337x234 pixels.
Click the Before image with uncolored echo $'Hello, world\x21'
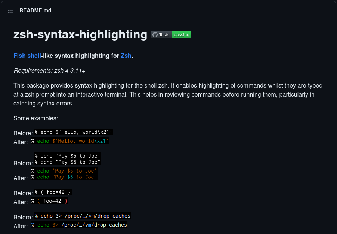74,132
